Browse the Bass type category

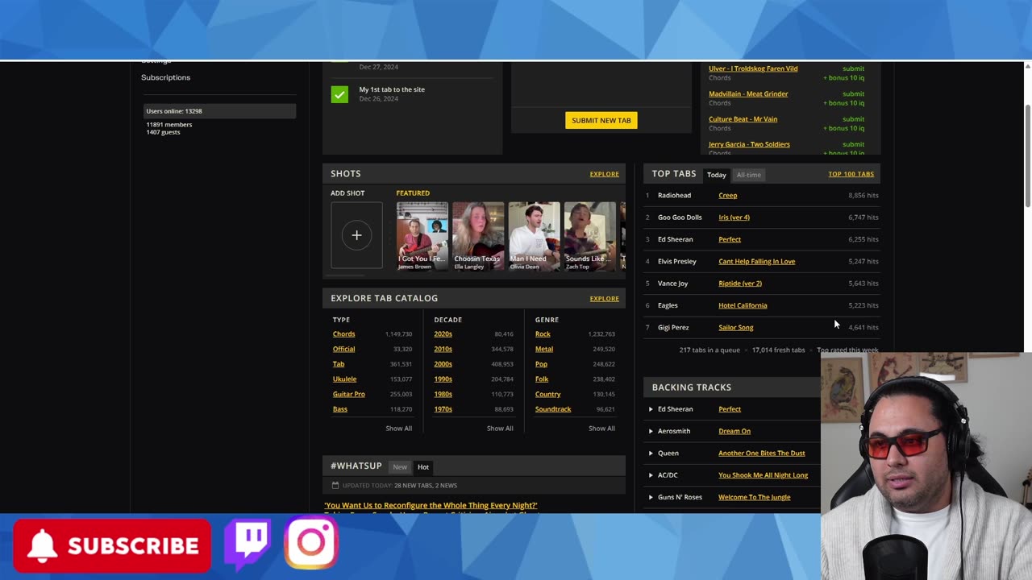tap(339, 409)
